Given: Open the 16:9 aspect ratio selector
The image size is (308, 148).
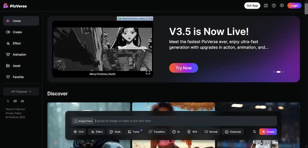Looking at the screenshot, I should [x=192, y=132].
